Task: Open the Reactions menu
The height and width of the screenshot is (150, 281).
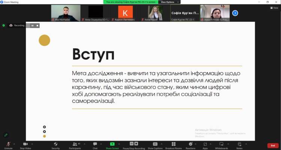Action: click(x=190, y=144)
